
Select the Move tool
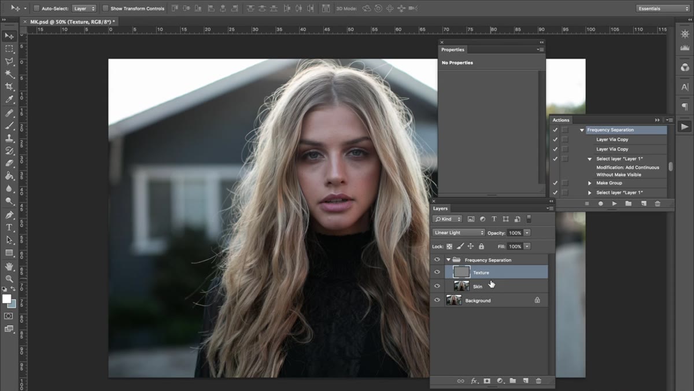(x=9, y=36)
